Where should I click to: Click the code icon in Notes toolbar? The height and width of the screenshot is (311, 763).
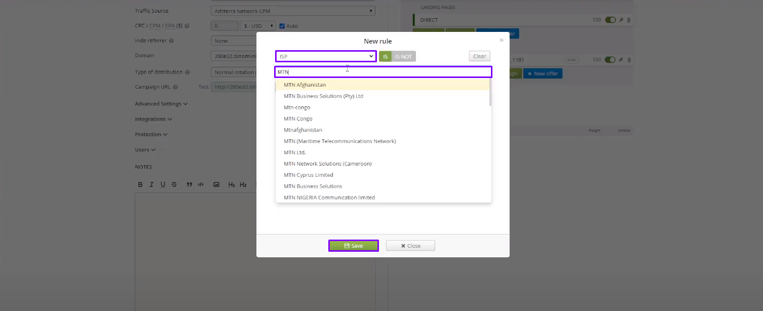click(x=201, y=185)
